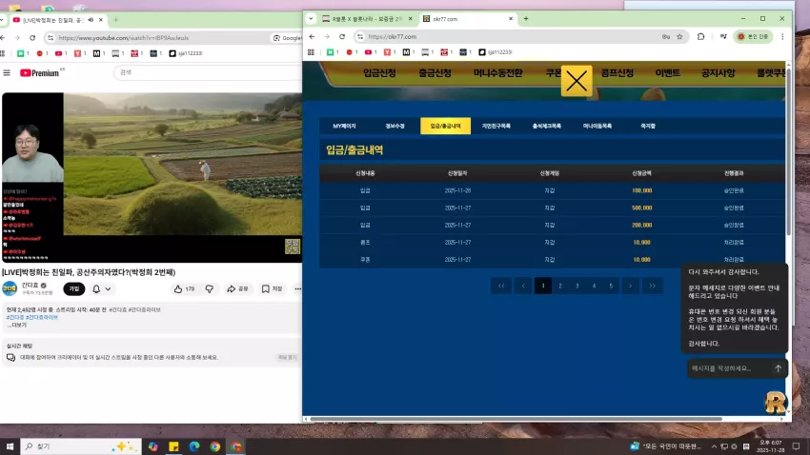Expand the description with ...더보기
This screenshot has height=455, width=810.
point(16,325)
